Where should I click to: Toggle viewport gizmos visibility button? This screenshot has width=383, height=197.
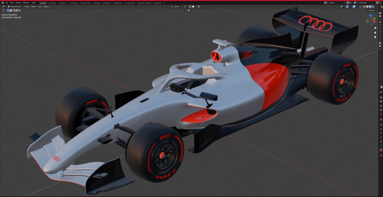pos(347,7)
